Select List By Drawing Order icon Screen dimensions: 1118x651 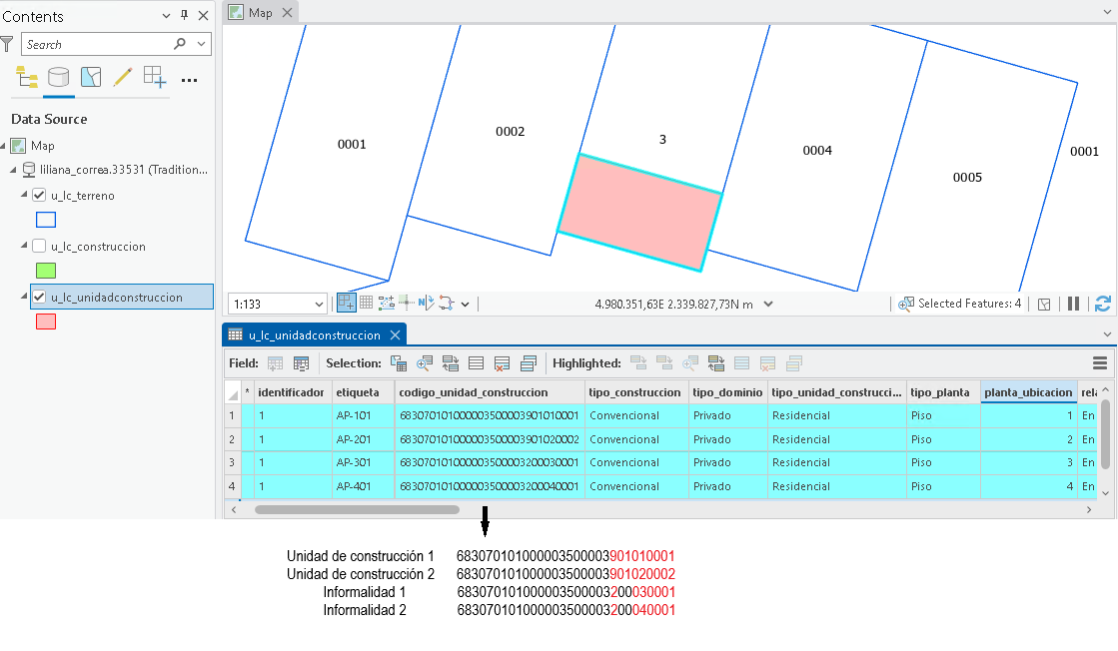(27, 77)
